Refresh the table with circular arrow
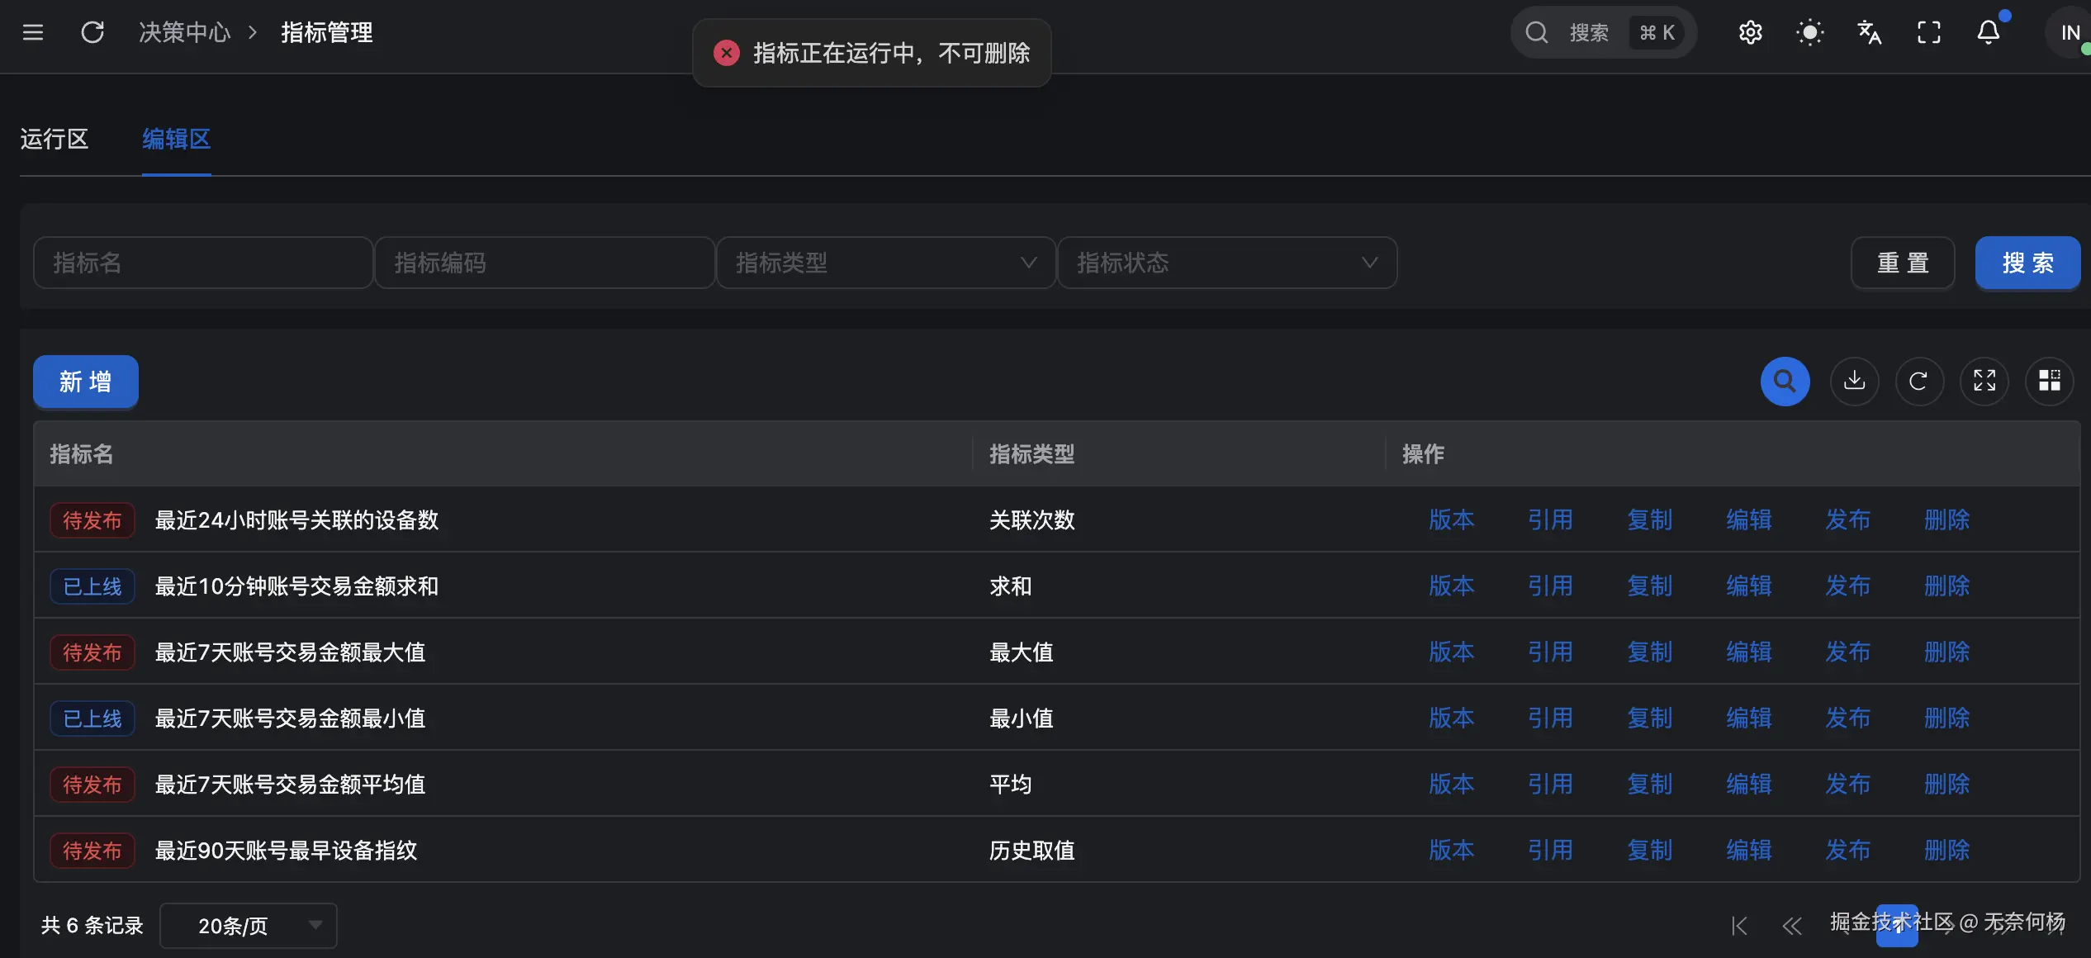 (1918, 381)
